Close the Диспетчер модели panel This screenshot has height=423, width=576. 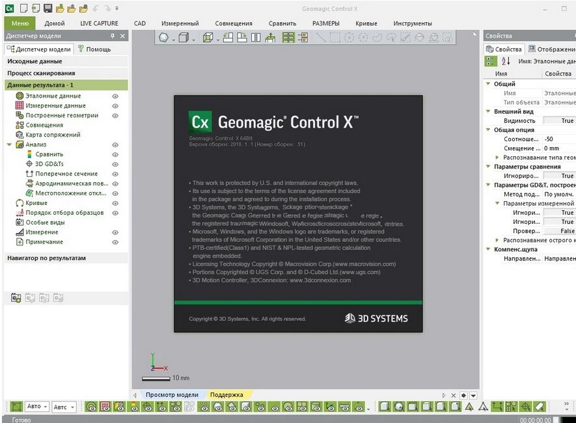pyautogui.click(x=123, y=36)
